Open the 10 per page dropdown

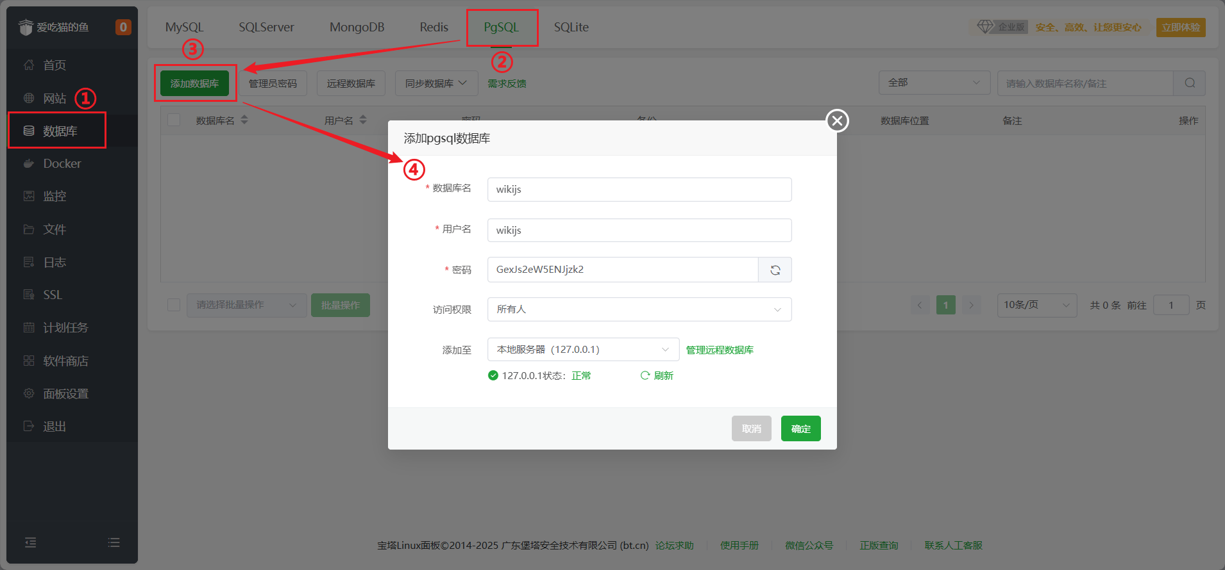(1036, 305)
